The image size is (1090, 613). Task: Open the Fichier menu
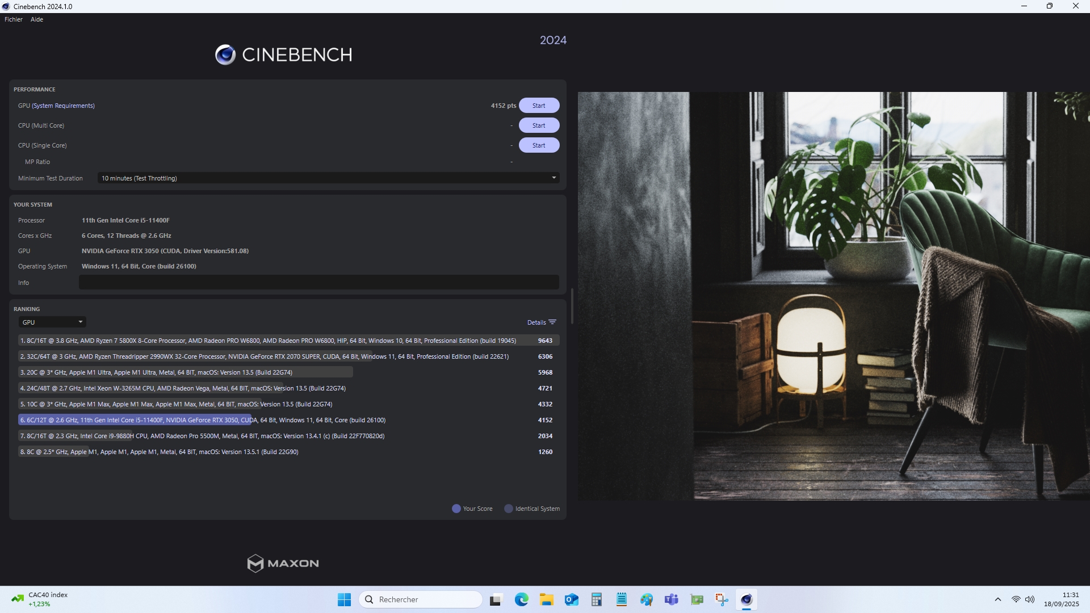14,19
